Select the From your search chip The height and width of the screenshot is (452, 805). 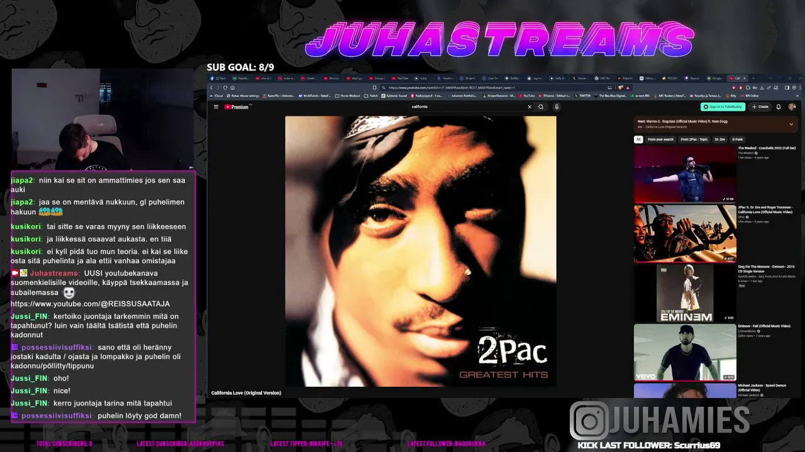point(660,139)
